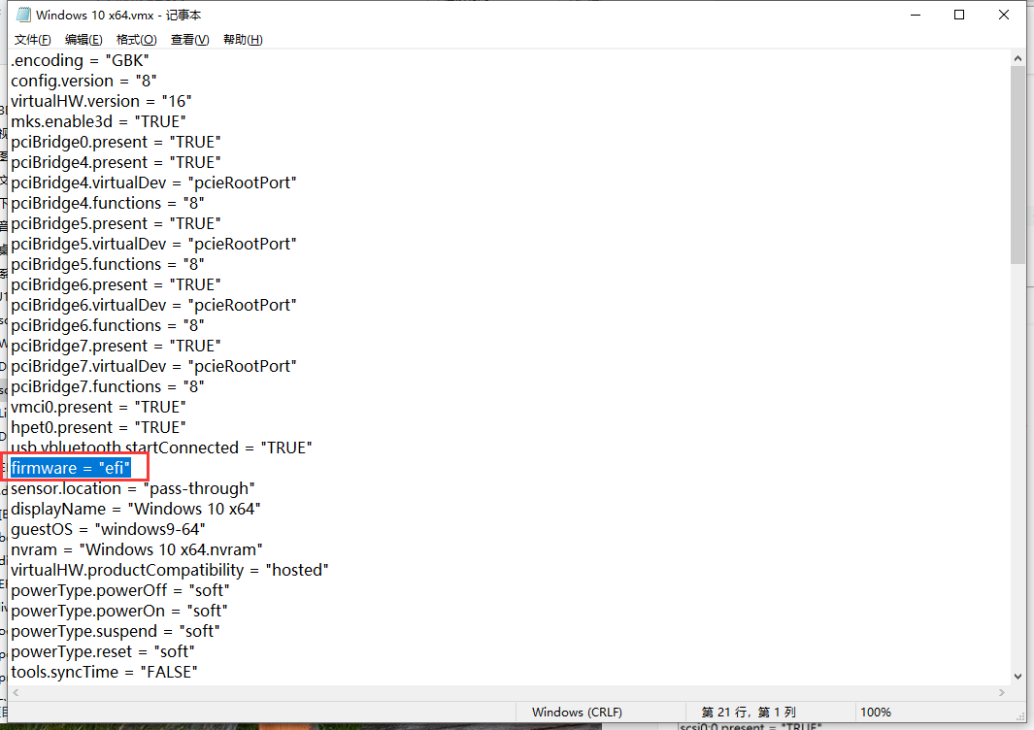Click the horizontal scrollbar right arrow

(x=1003, y=692)
